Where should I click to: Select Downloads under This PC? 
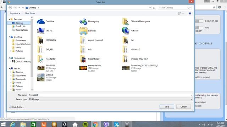pos(21,79)
